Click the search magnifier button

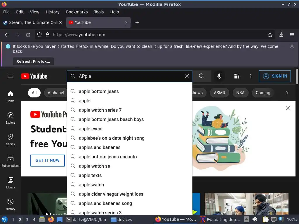tap(202, 76)
